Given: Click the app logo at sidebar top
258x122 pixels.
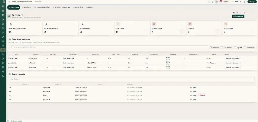Looking at the screenshot, I should pos(4,2).
